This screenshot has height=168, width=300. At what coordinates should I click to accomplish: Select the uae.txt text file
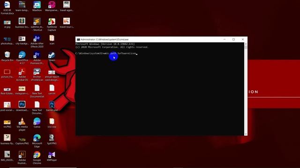(52, 88)
